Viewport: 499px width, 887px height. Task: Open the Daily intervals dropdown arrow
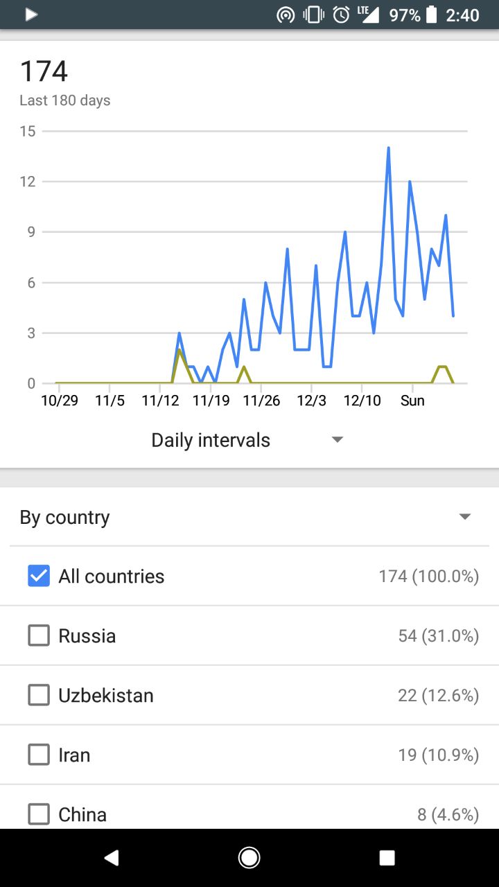[338, 440]
